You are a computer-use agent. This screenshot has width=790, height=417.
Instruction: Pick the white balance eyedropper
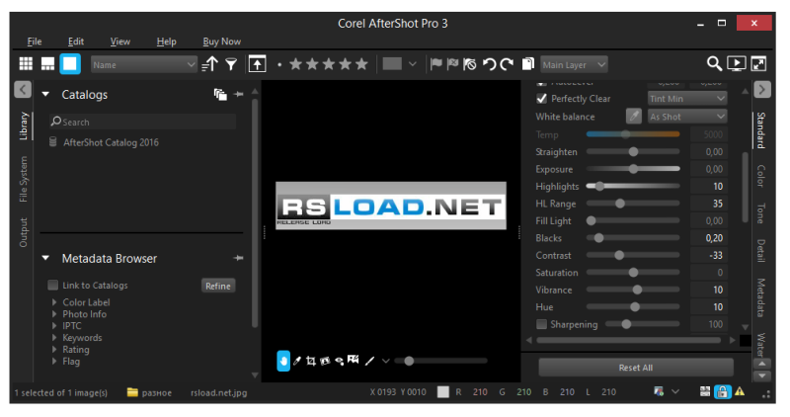[x=634, y=117]
